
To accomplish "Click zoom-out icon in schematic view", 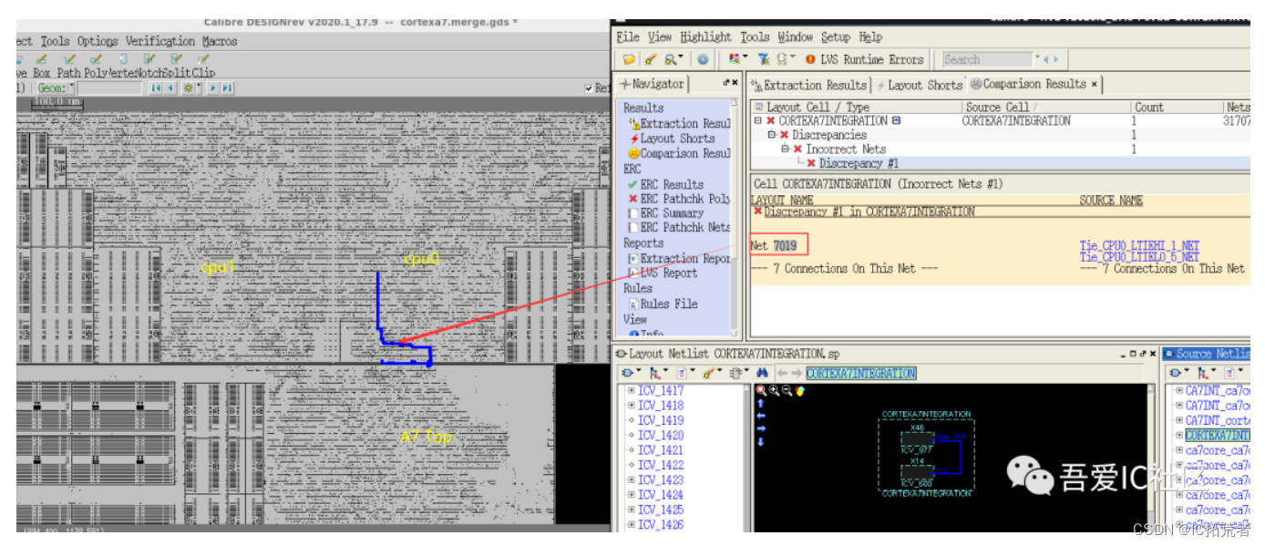I will pos(787,391).
